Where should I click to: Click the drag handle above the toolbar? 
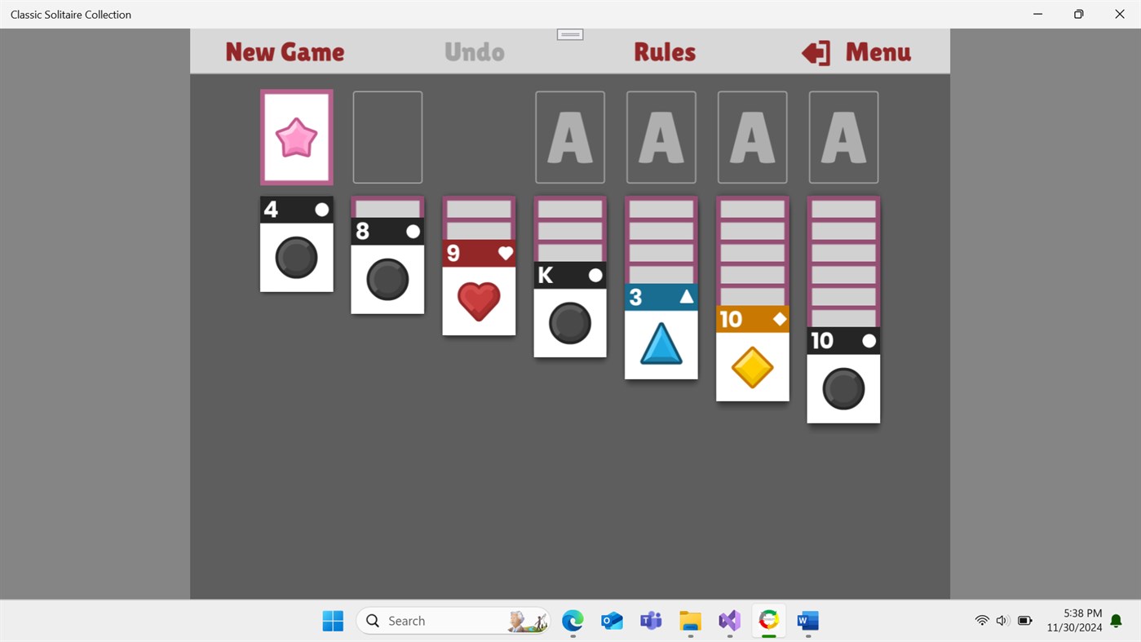tap(569, 33)
